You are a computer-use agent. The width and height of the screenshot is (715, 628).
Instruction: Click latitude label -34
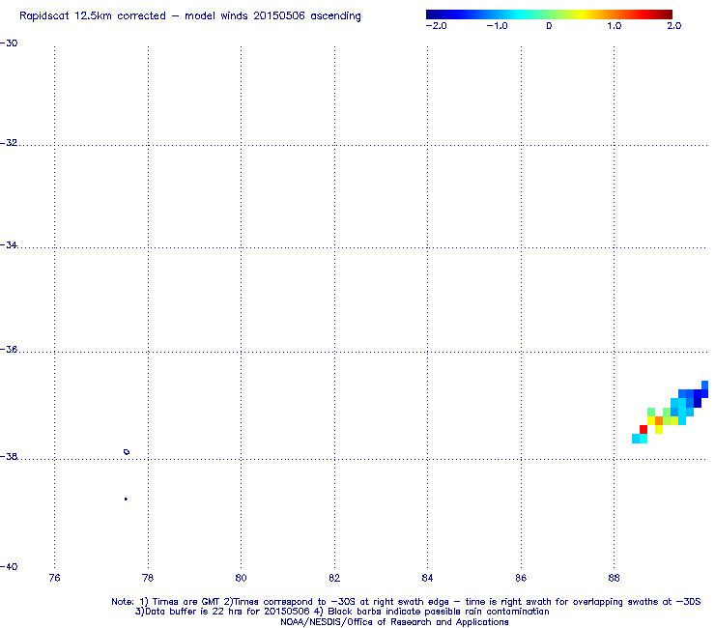(x=9, y=245)
